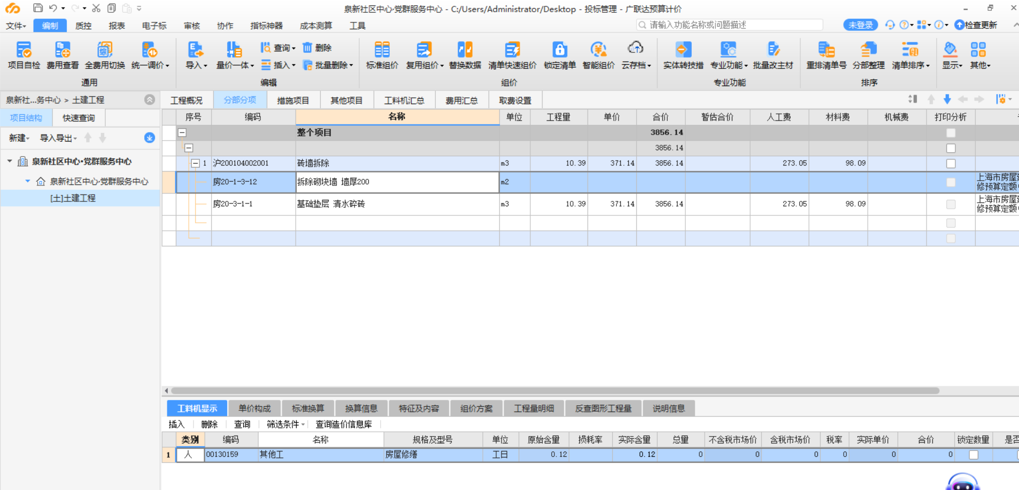Open the 批量删除 dropdown
Viewport: 1019px width, 490px height.
click(328, 65)
